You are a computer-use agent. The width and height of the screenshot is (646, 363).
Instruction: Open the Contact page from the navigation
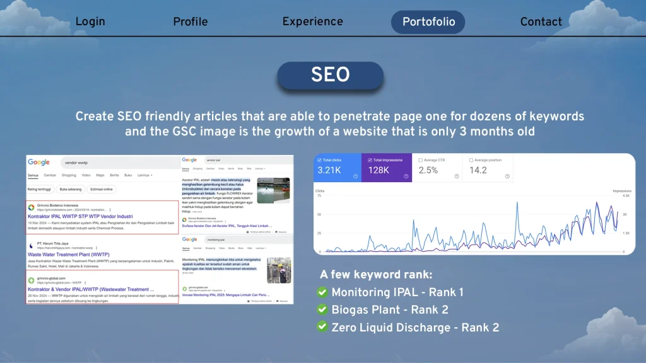[541, 22]
